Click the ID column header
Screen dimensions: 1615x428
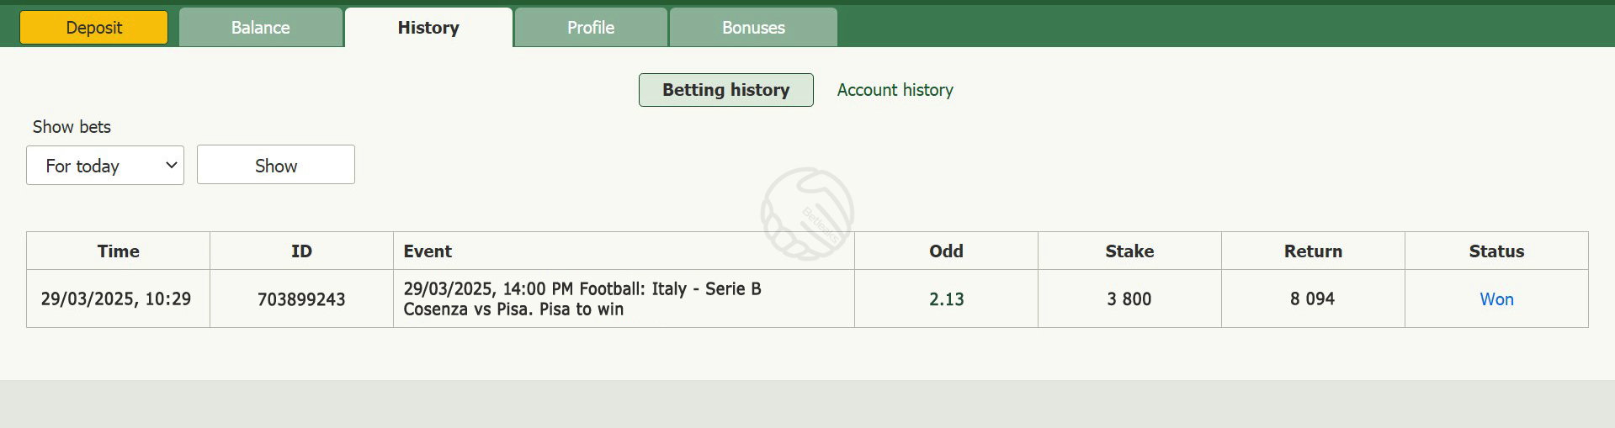point(301,251)
